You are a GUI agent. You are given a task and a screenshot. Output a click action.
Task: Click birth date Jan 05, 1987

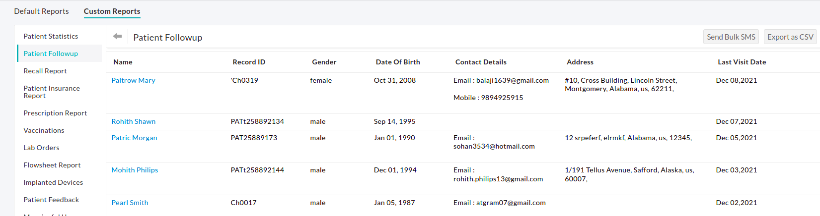point(394,203)
